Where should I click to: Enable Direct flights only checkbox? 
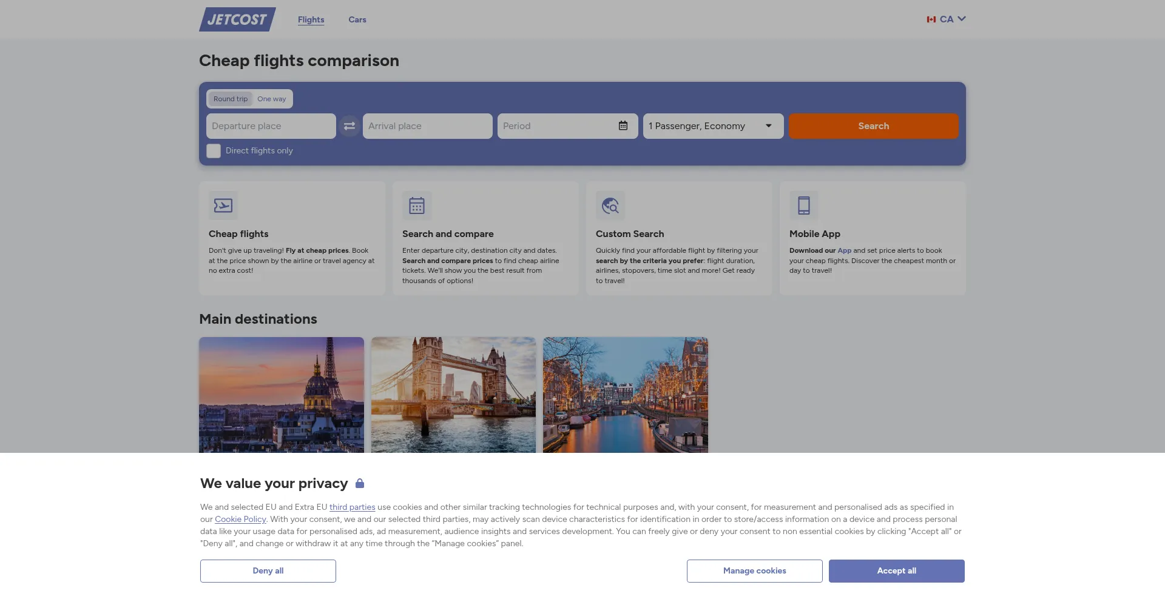[x=214, y=151]
